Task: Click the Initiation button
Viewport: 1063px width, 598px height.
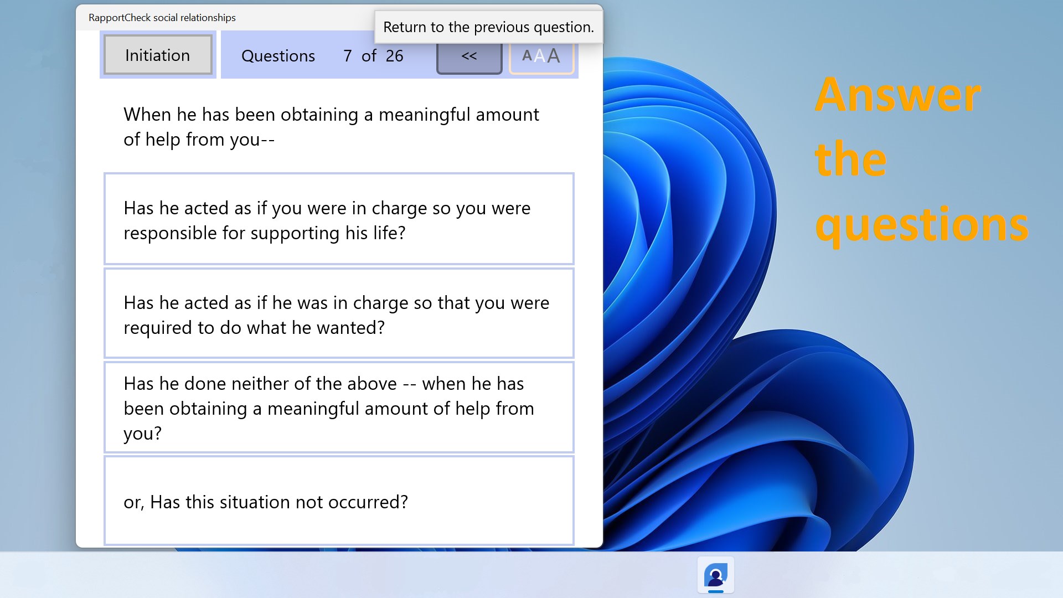Action: (x=158, y=55)
